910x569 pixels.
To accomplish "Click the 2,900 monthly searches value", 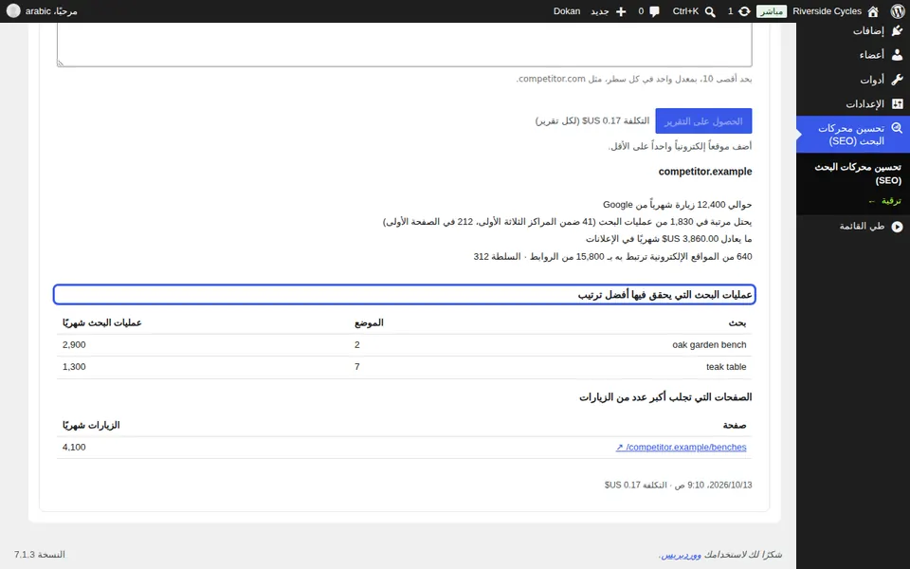I will coord(74,345).
